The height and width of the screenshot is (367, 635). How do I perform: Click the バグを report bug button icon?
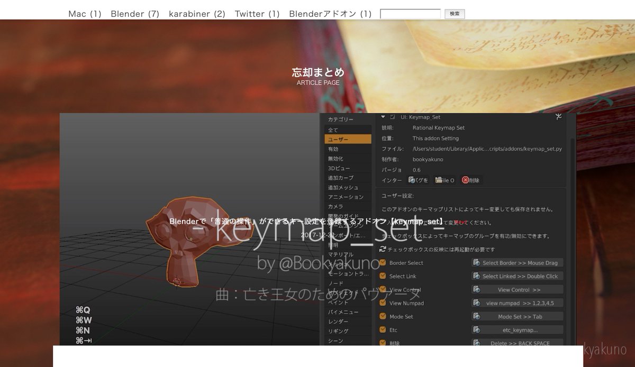pos(418,180)
